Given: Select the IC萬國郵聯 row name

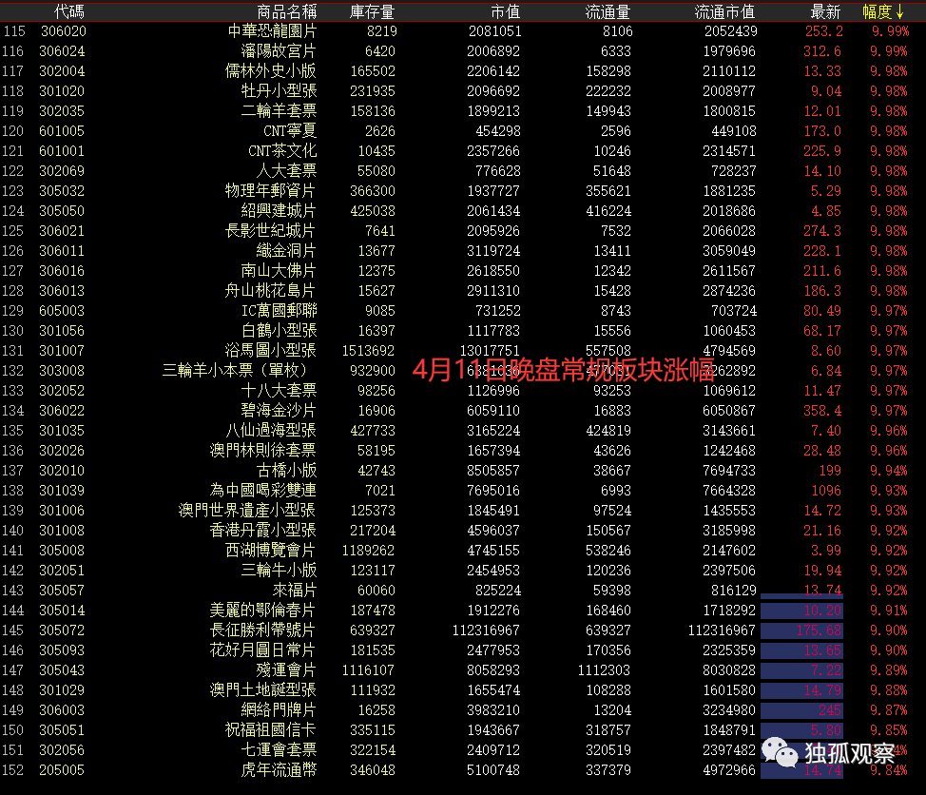Looking at the screenshot, I should click(280, 311).
